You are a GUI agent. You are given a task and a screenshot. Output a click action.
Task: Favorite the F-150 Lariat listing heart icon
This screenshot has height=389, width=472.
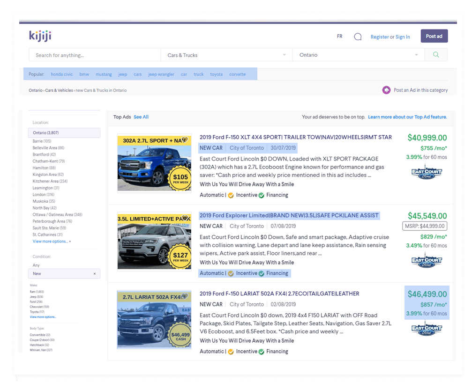pos(185,296)
